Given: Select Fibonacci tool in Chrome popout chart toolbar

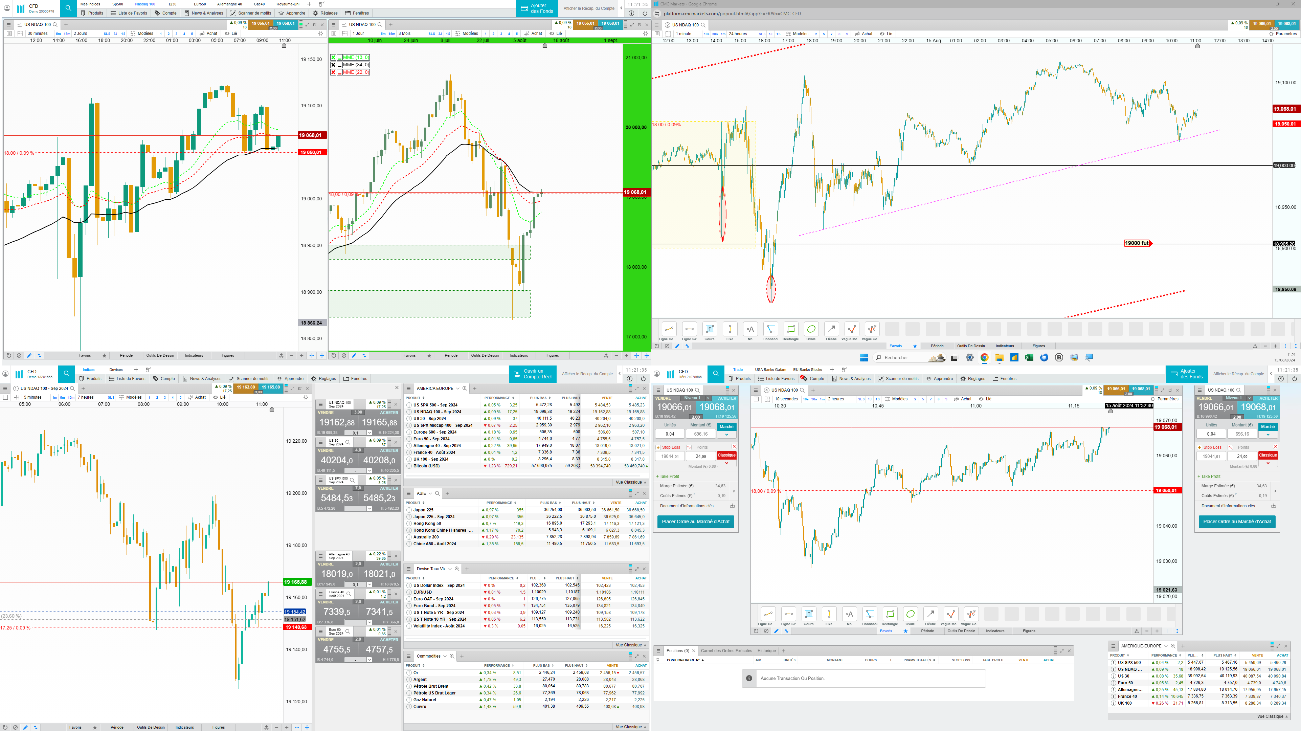Looking at the screenshot, I should (x=770, y=329).
